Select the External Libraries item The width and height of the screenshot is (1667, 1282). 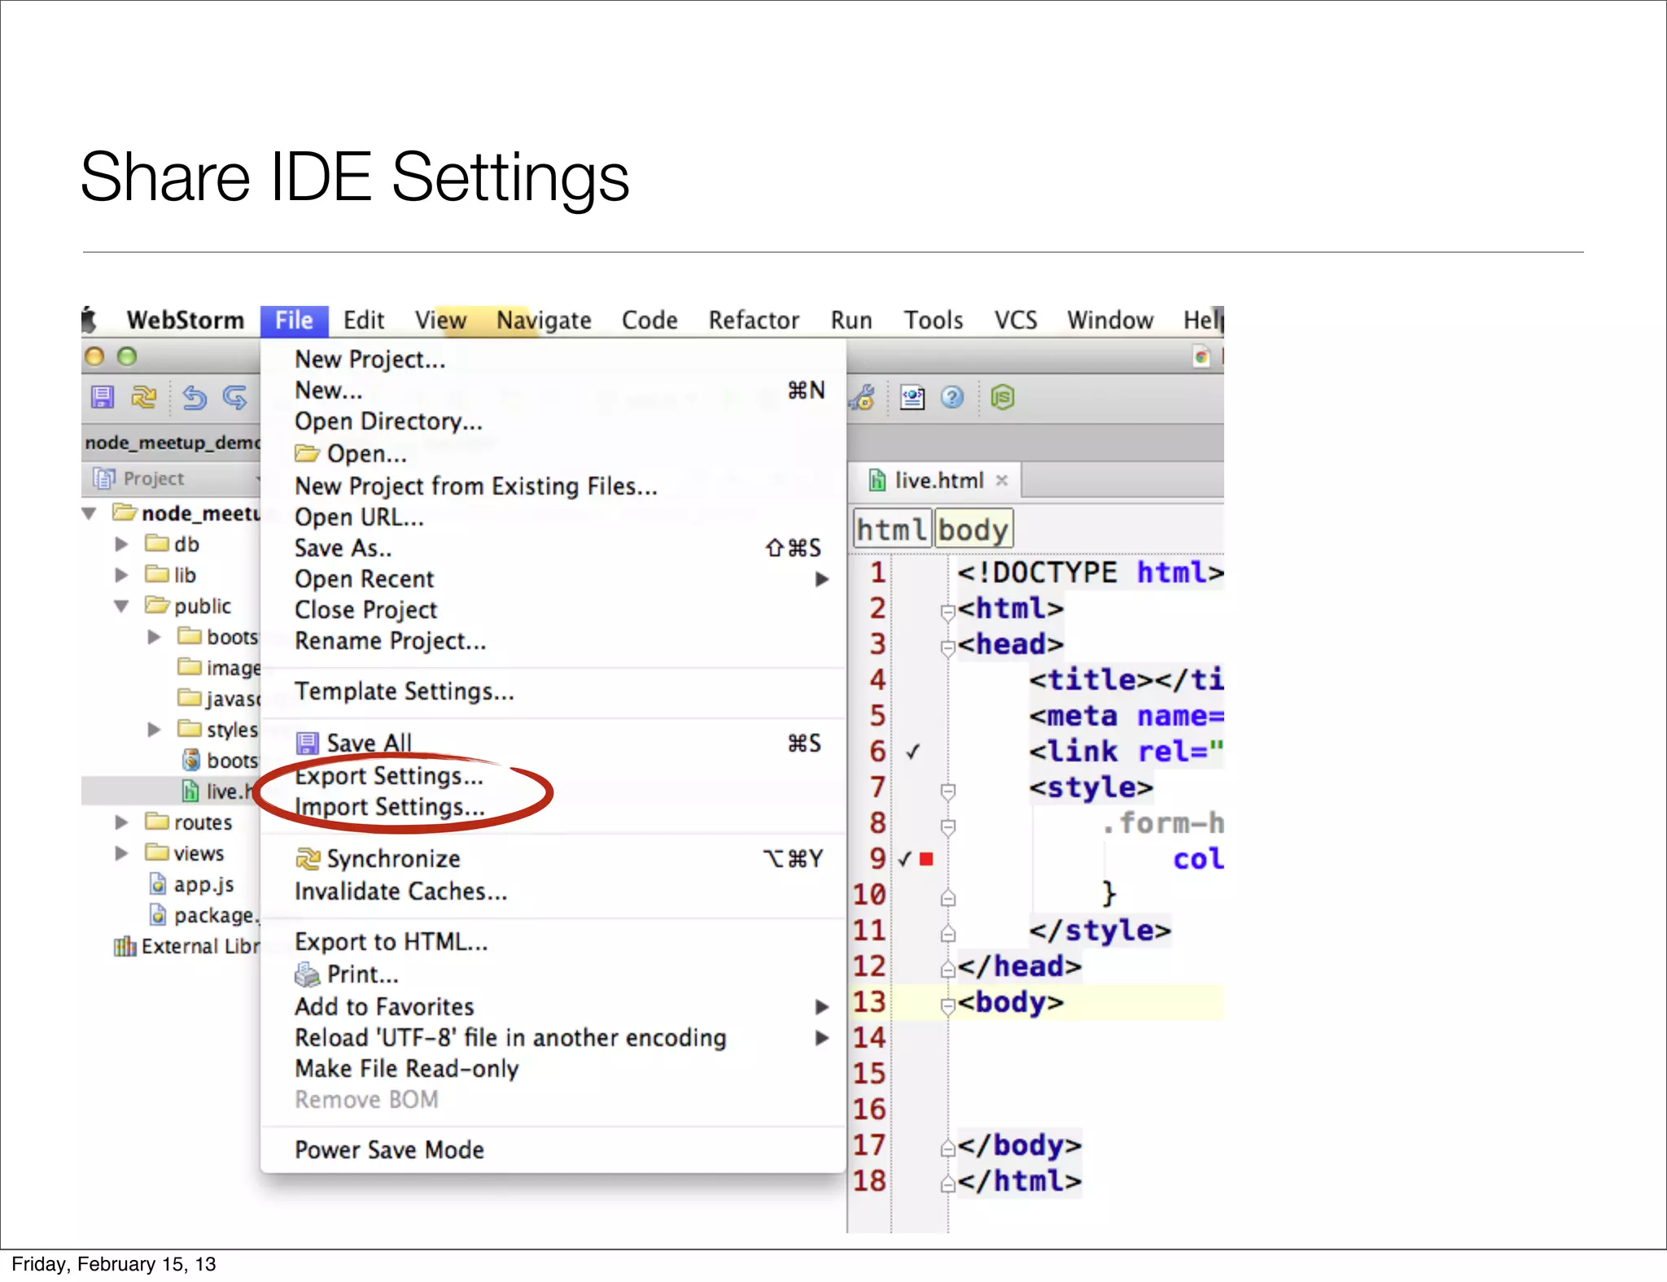click(x=186, y=946)
